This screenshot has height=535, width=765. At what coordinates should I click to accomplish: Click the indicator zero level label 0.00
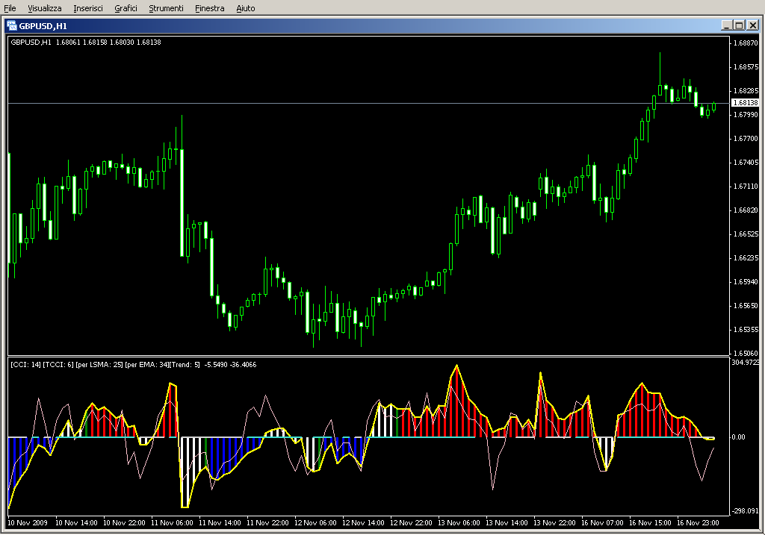738,437
